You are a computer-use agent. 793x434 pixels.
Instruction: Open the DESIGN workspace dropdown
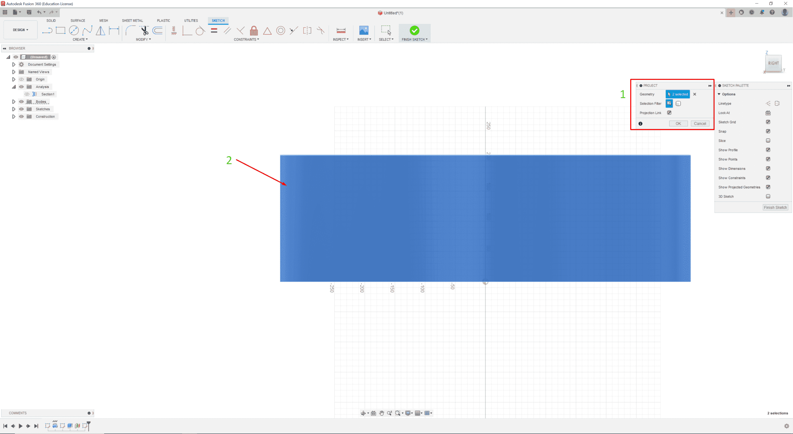click(x=20, y=30)
